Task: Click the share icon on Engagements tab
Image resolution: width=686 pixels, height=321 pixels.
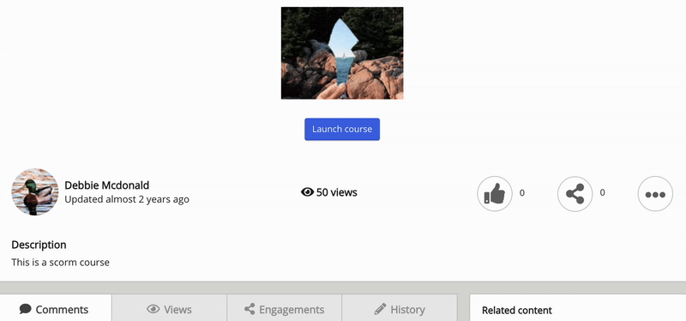Action: 250,309
